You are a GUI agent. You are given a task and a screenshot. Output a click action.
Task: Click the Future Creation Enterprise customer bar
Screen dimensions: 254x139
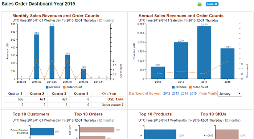point(42,131)
